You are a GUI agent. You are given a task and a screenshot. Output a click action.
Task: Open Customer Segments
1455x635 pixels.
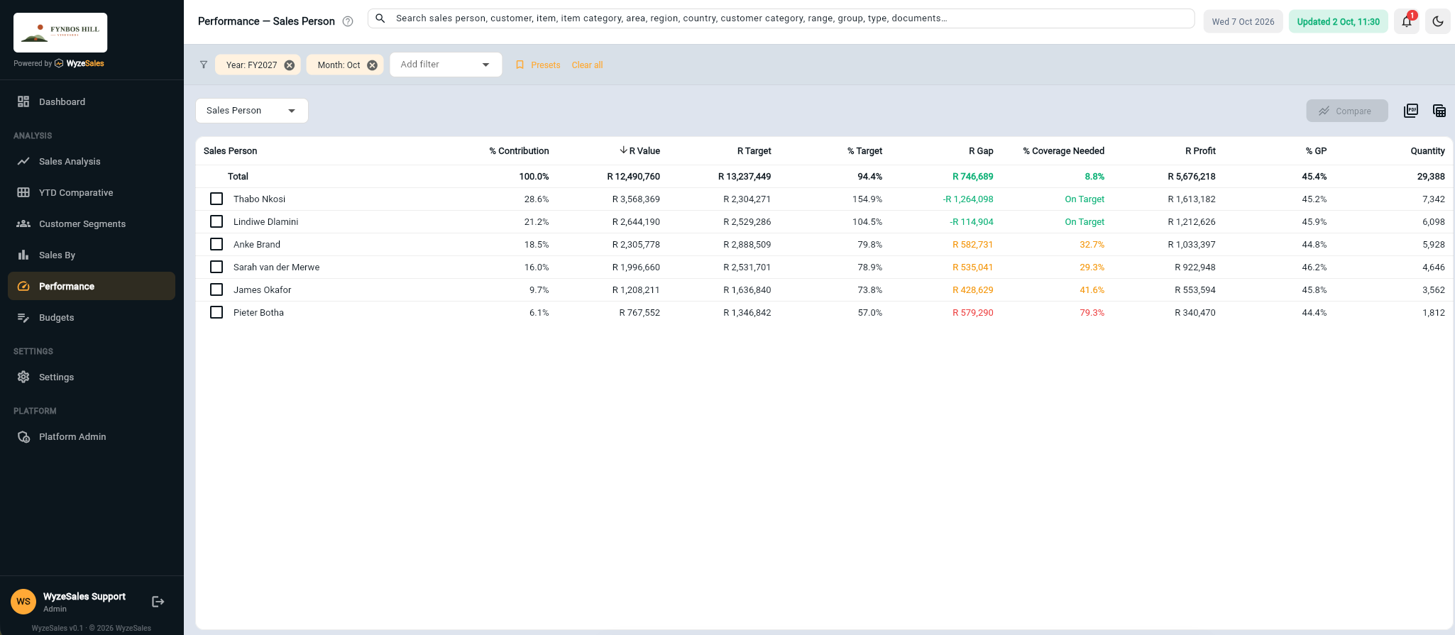92,223
